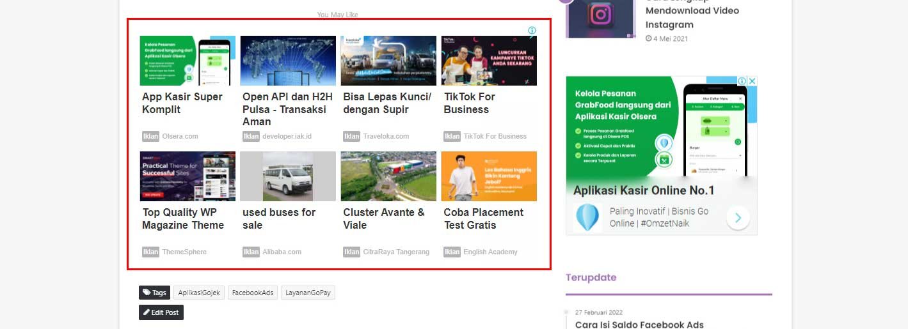Click Iklan badge next to Traveloka.com
908x329 pixels.
tap(351, 136)
